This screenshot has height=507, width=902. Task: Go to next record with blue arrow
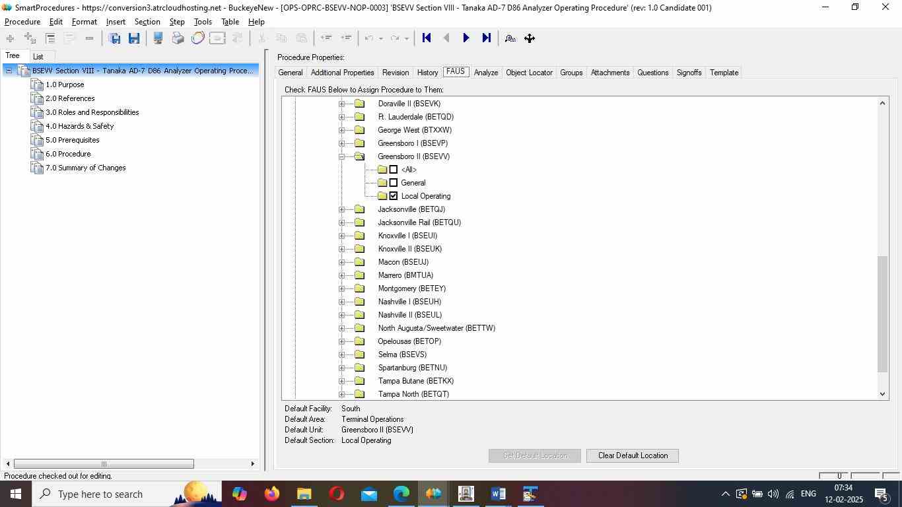point(466,38)
